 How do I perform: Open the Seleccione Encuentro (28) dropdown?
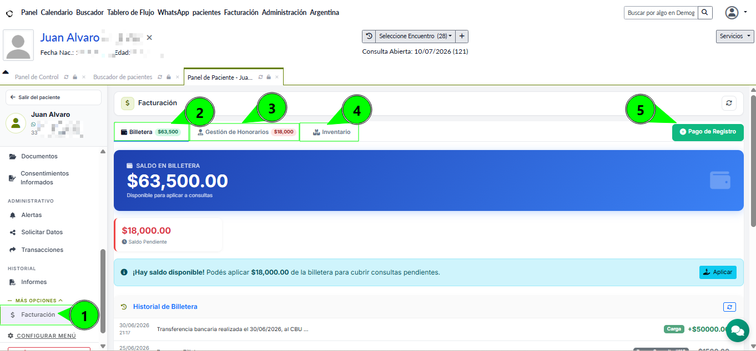(416, 36)
